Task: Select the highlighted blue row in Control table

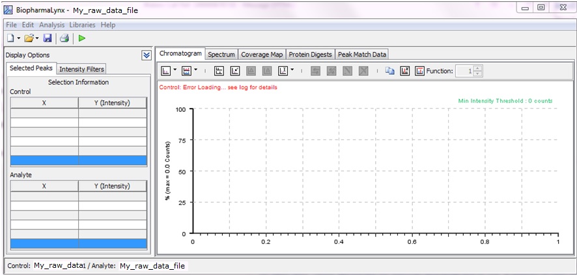Action: tap(78, 161)
